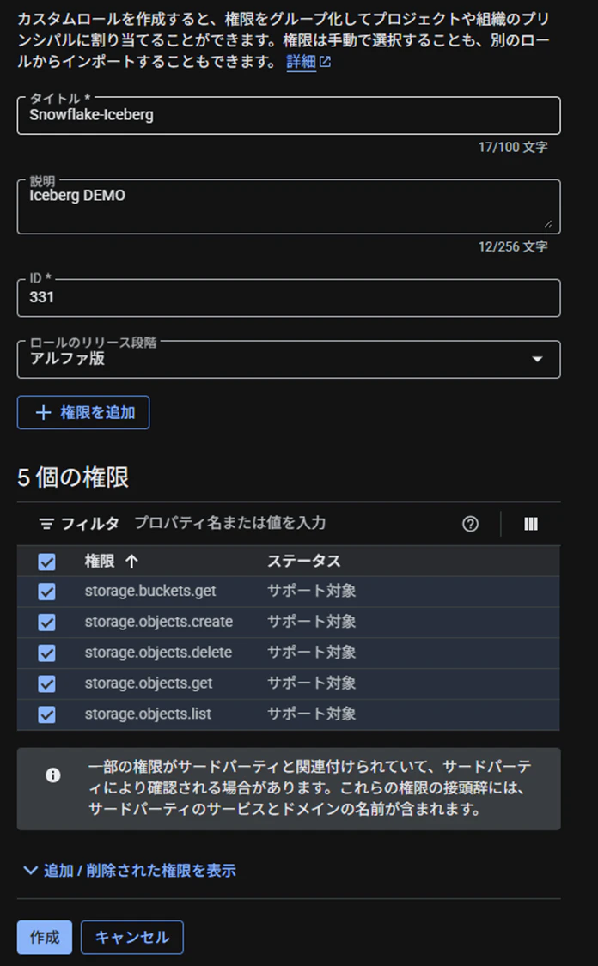The image size is (598, 966).
Task: Expand 追加 / 削除された権限を表示
Action: [130, 871]
